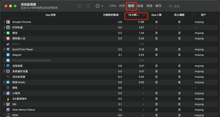
Task: Open the ellipsis action menu
Action: tap(99, 6)
